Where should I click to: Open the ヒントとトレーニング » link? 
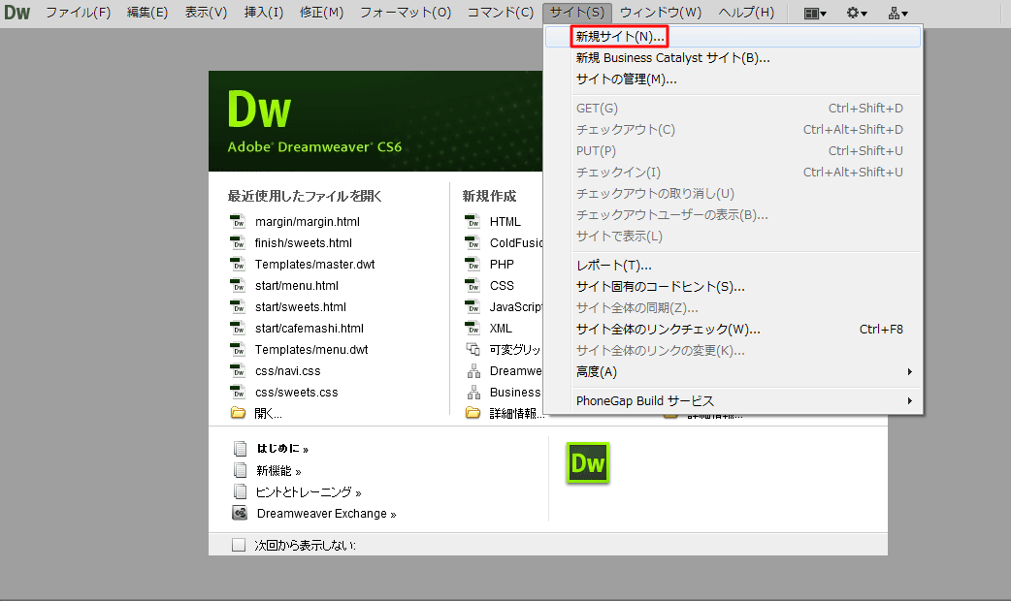[x=309, y=492]
